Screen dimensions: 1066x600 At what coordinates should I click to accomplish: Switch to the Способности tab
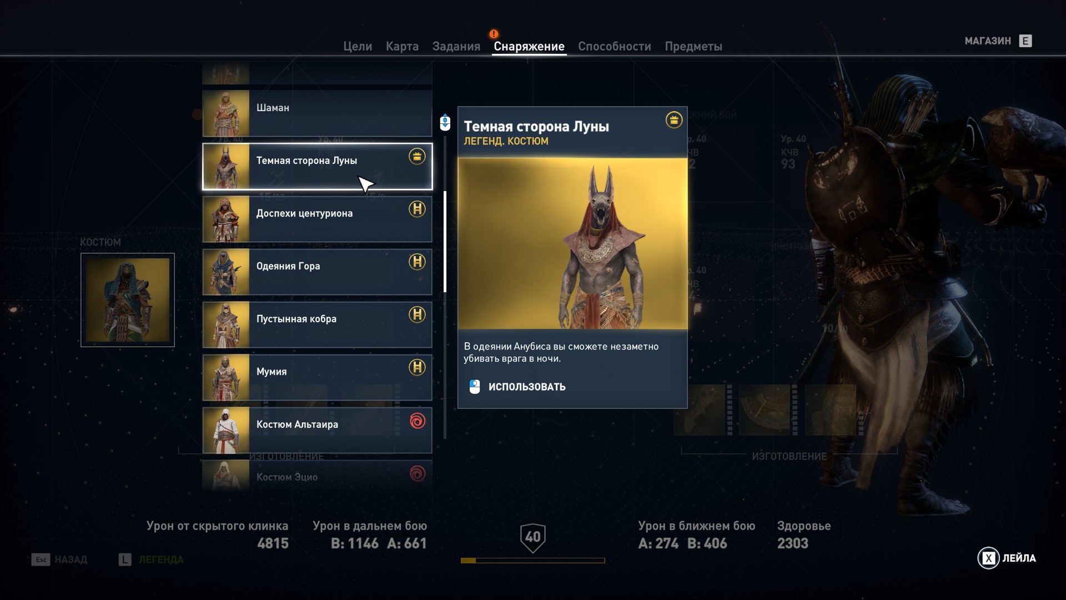click(614, 47)
